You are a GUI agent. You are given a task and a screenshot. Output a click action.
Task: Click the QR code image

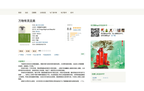(95, 33)
